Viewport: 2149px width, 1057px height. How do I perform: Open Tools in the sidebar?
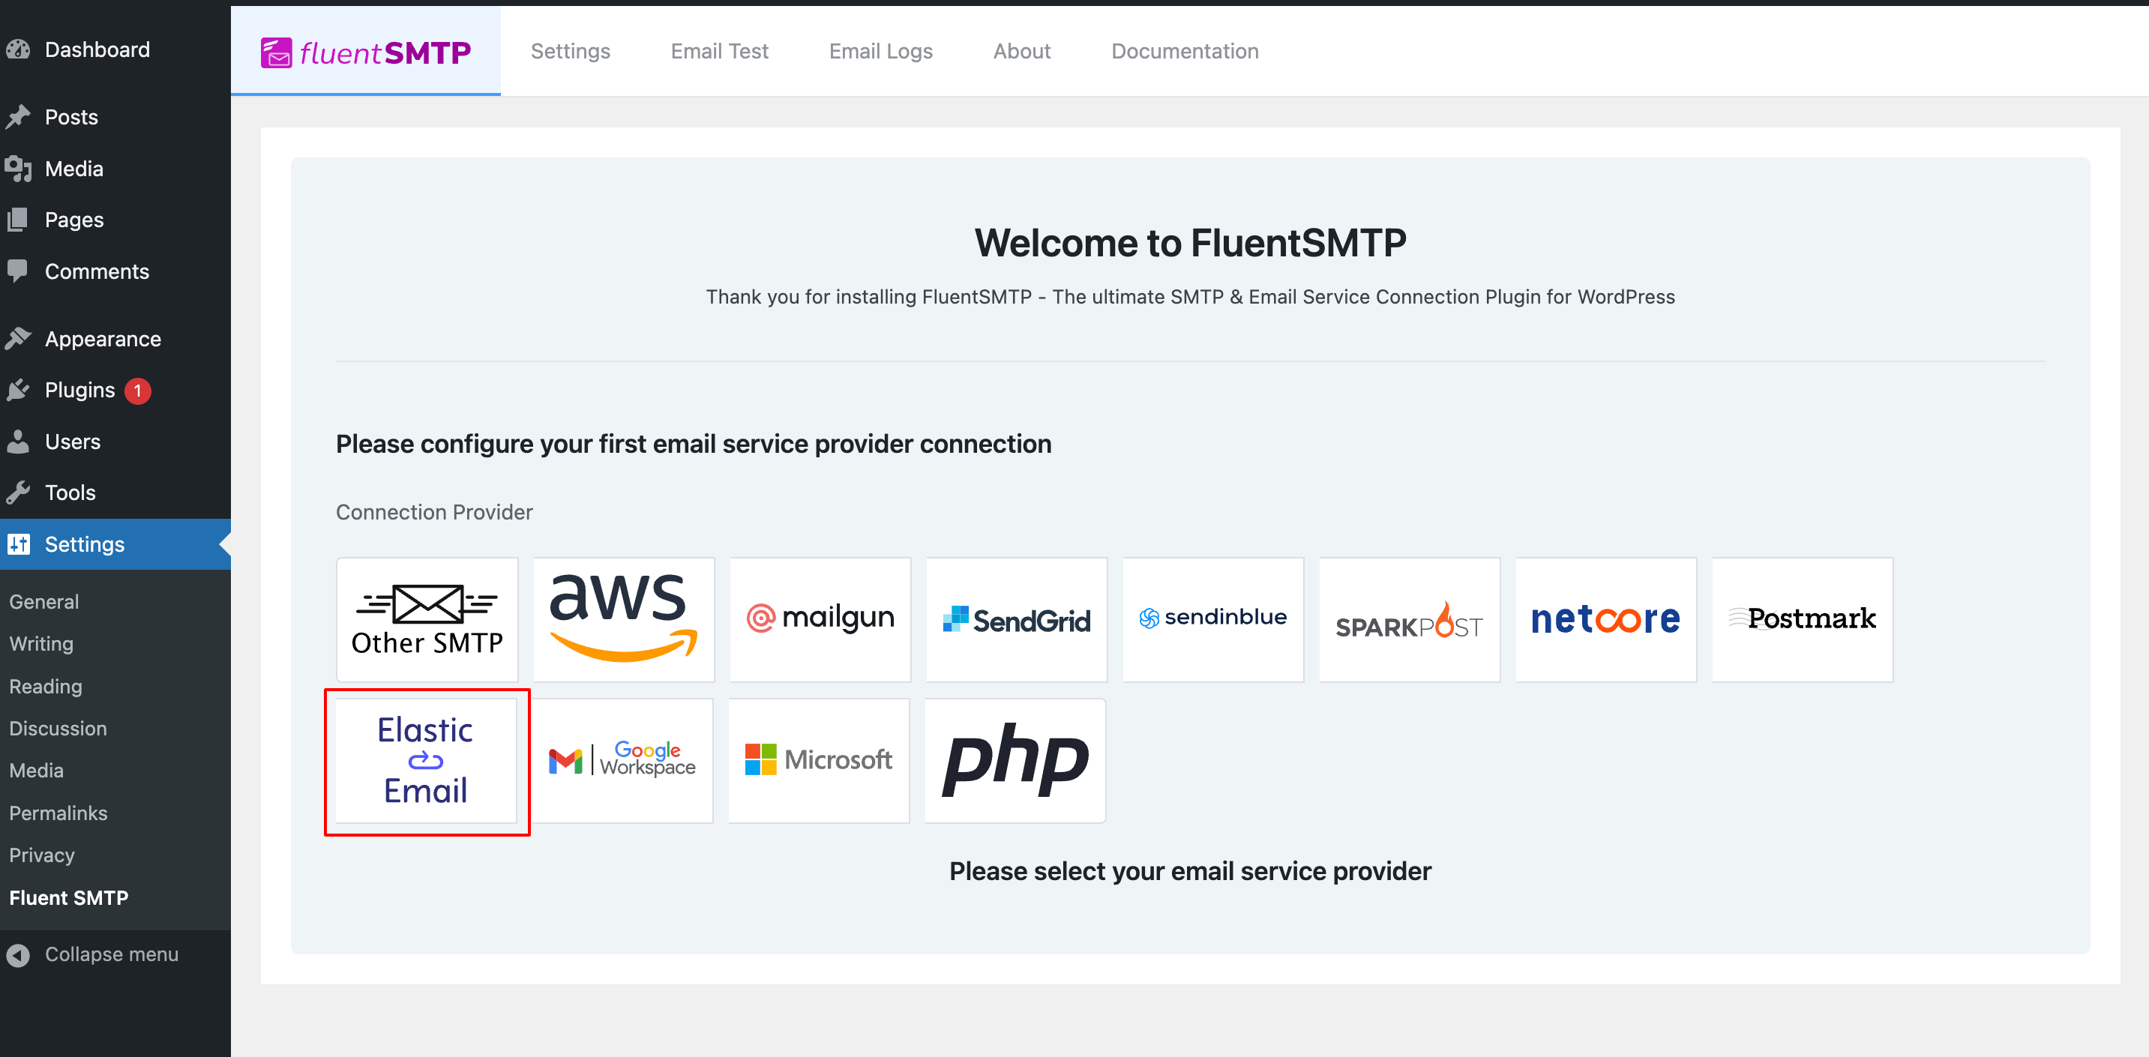tap(115, 493)
